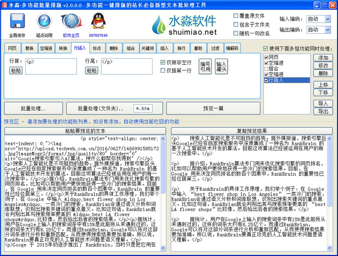This screenshot has height=256, width=338.
Task: Click the 批量处理.. button
Action: (x=33, y=108)
